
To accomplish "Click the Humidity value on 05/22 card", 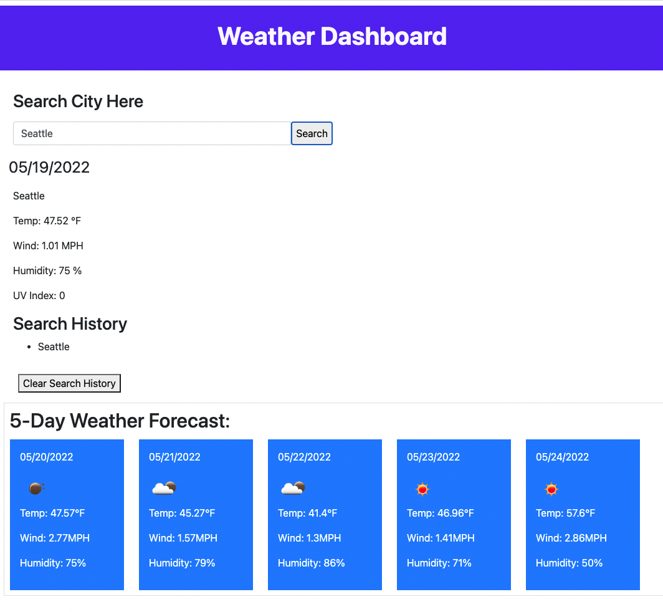I will tap(311, 563).
